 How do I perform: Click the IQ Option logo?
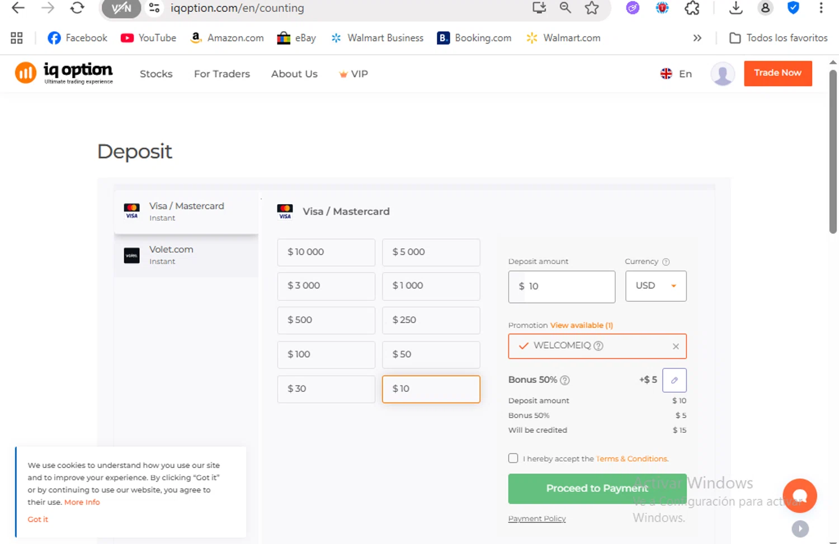[x=64, y=73]
